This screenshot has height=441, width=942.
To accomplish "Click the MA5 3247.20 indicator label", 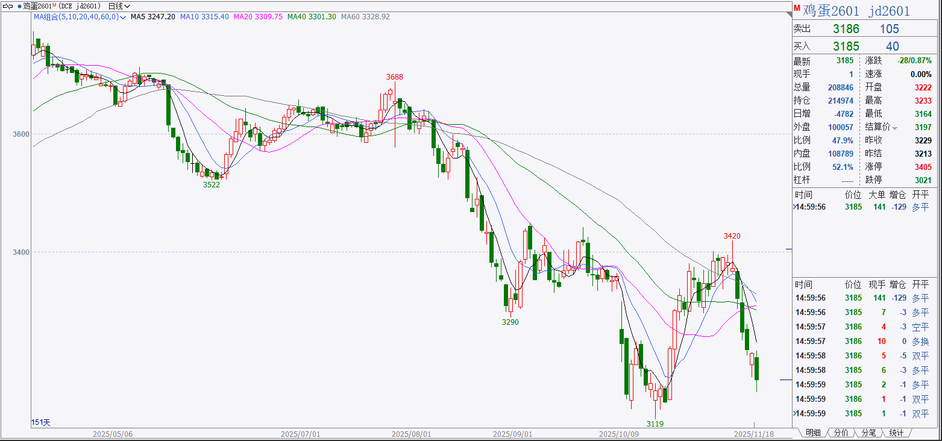I will pos(153,17).
